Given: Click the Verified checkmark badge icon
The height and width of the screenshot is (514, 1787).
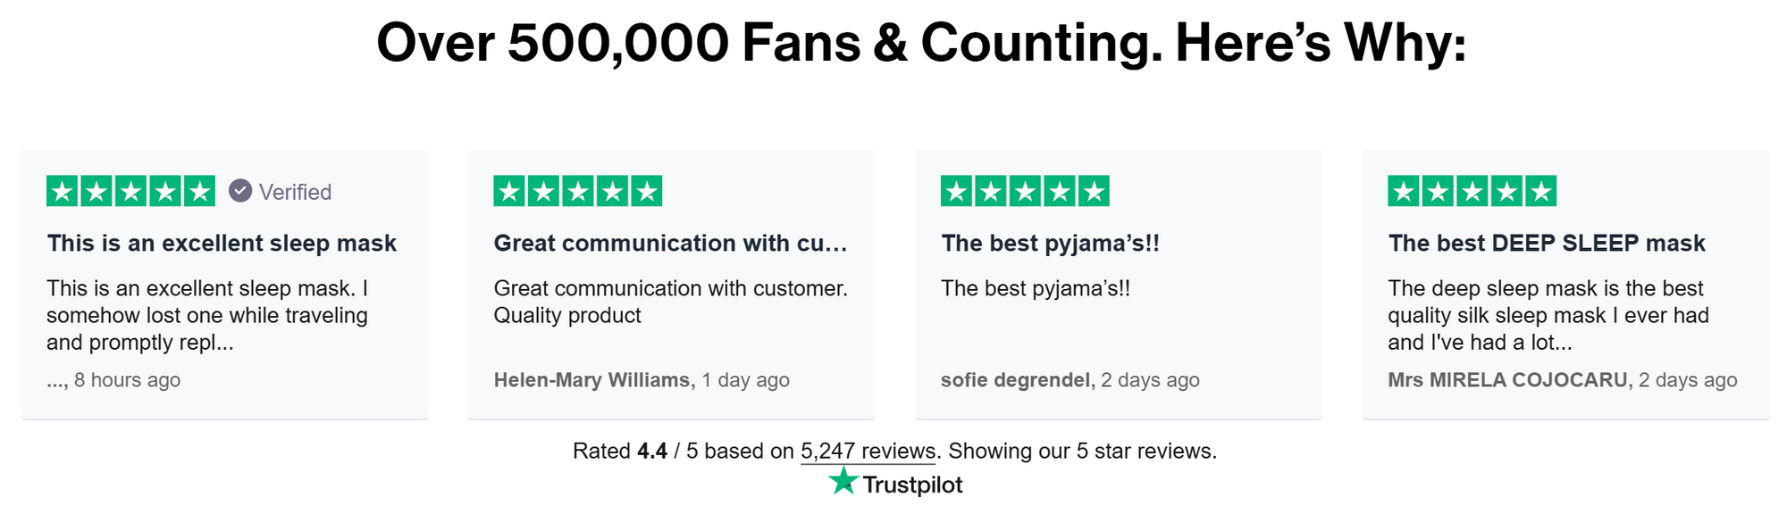Looking at the screenshot, I should pos(240,191).
